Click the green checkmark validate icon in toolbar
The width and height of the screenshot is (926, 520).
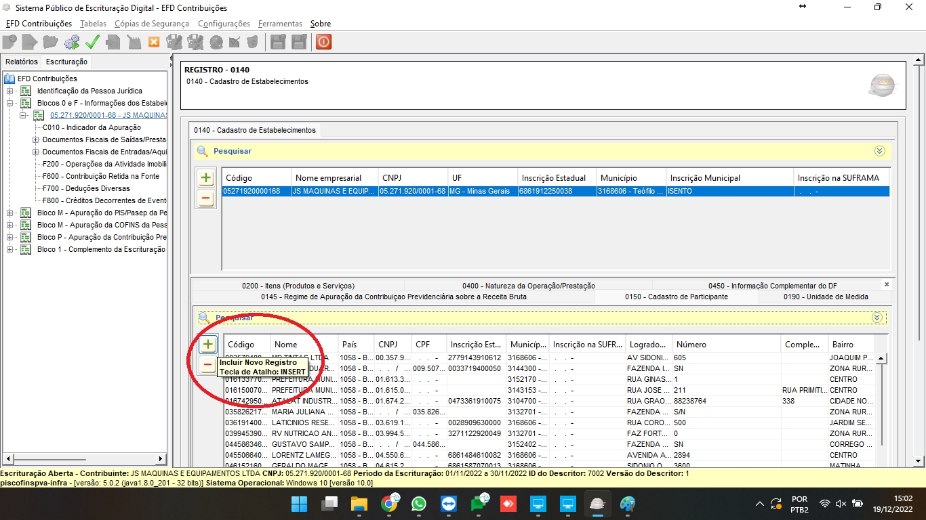pyautogui.click(x=93, y=42)
